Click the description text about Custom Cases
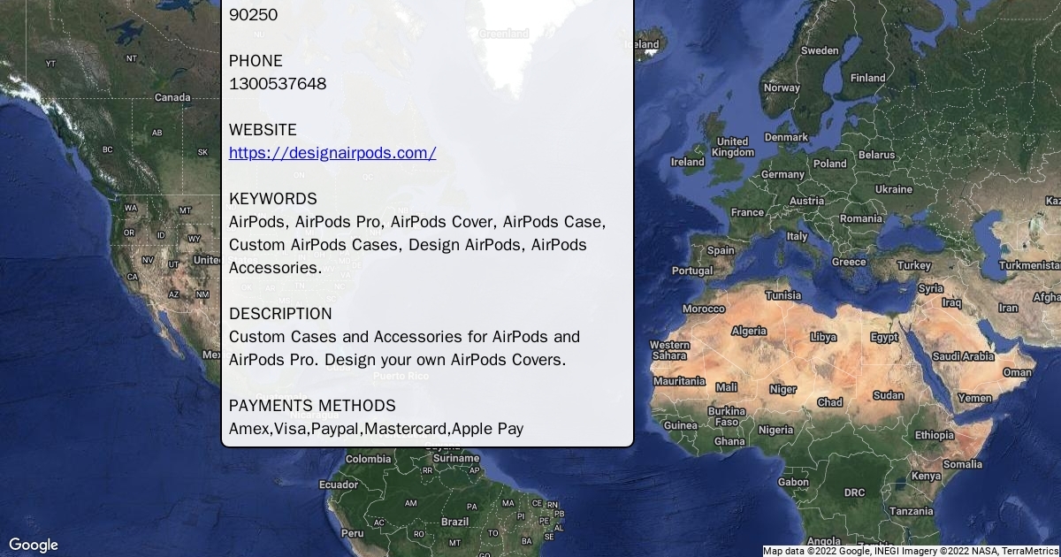This screenshot has height=557, width=1061. point(404,348)
